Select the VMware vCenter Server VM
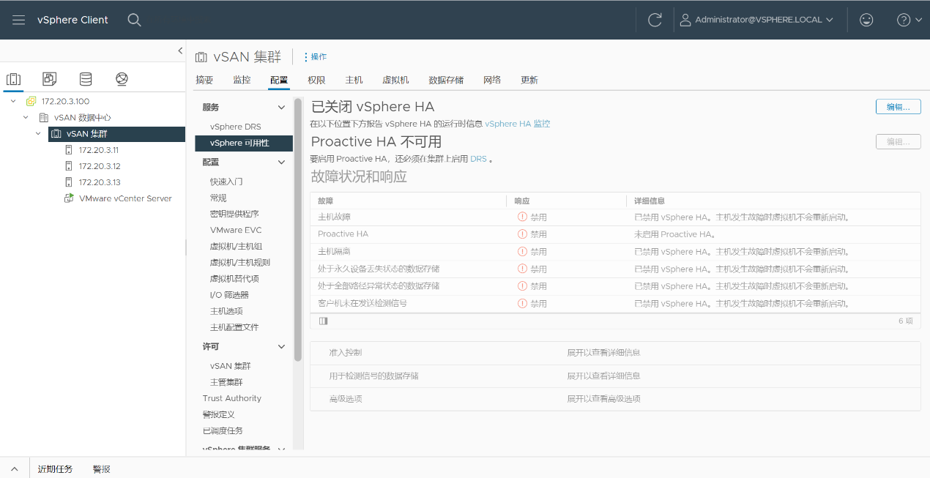 (x=125, y=198)
